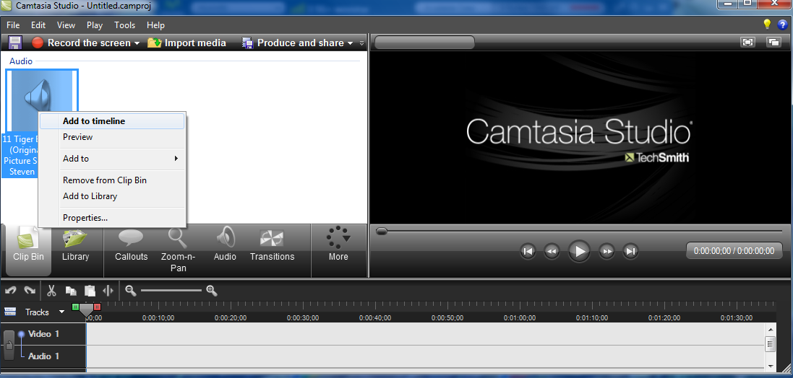
Task: Open the preview dimensions dropdown bar
Action: coord(424,43)
